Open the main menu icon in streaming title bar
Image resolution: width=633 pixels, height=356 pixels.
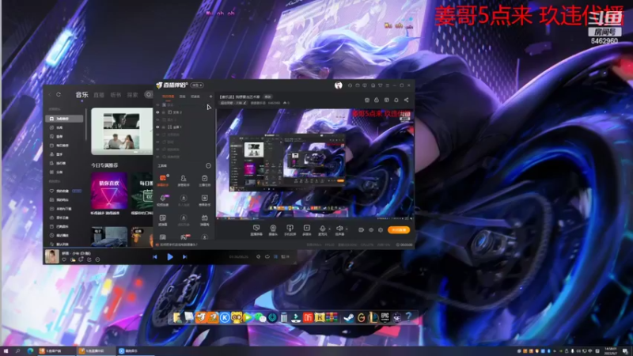tap(387, 85)
